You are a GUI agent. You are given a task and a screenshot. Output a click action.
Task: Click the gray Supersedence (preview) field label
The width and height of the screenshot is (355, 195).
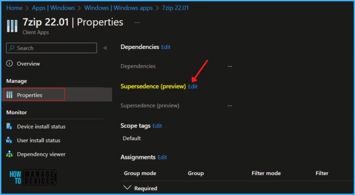[x=150, y=105]
